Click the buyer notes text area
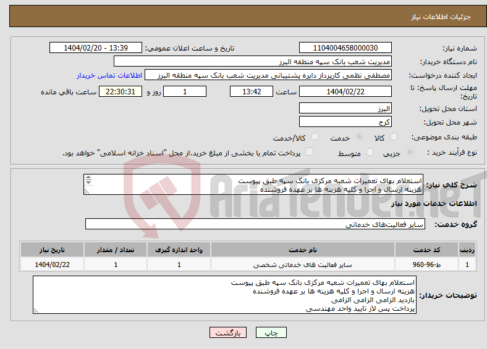This screenshot has height=349, width=487. [224, 295]
